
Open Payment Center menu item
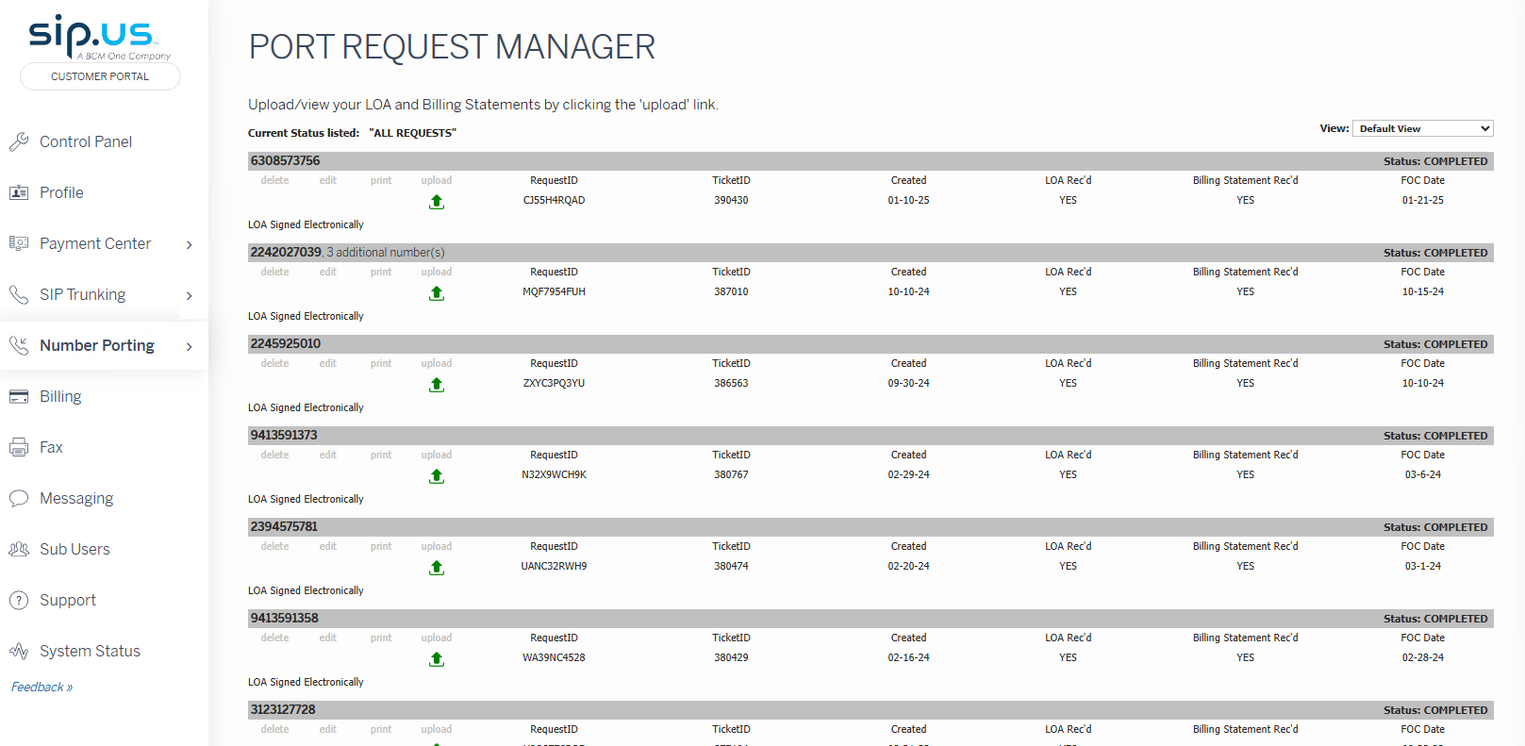tap(95, 243)
